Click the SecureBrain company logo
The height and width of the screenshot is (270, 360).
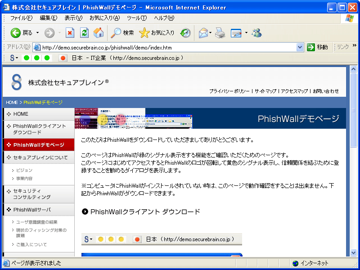[x=17, y=82]
